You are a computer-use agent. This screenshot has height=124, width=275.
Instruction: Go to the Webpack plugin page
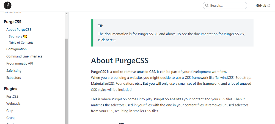[x=13, y=104]
